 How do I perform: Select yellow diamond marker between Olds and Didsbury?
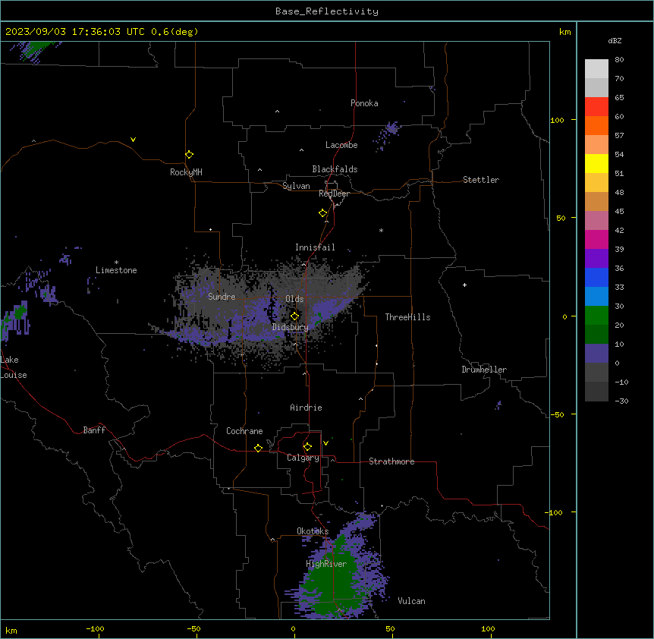294,316
